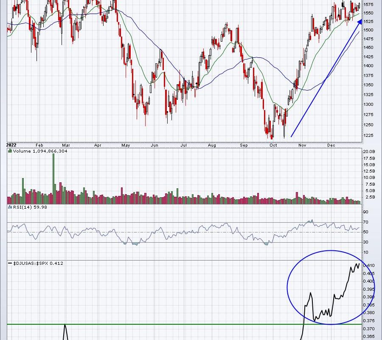Click the 1500 price axis value
382x340 pixels.
coord(368,30)
